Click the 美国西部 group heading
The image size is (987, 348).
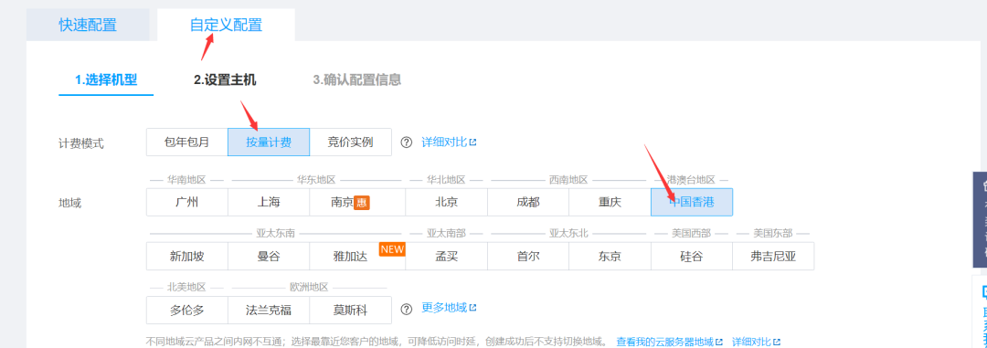point(691,234)
